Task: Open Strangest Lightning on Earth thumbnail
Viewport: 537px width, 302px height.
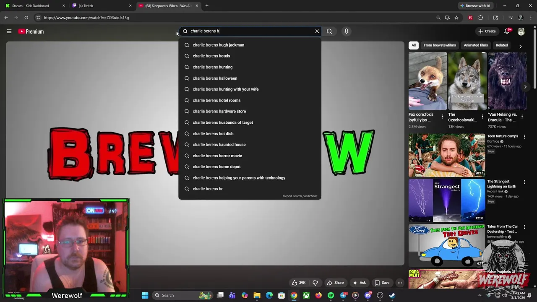Action: pyautogui.click(x=447, y=200)
